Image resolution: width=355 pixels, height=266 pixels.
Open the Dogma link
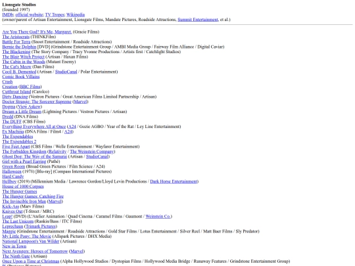tap(9, 106)
